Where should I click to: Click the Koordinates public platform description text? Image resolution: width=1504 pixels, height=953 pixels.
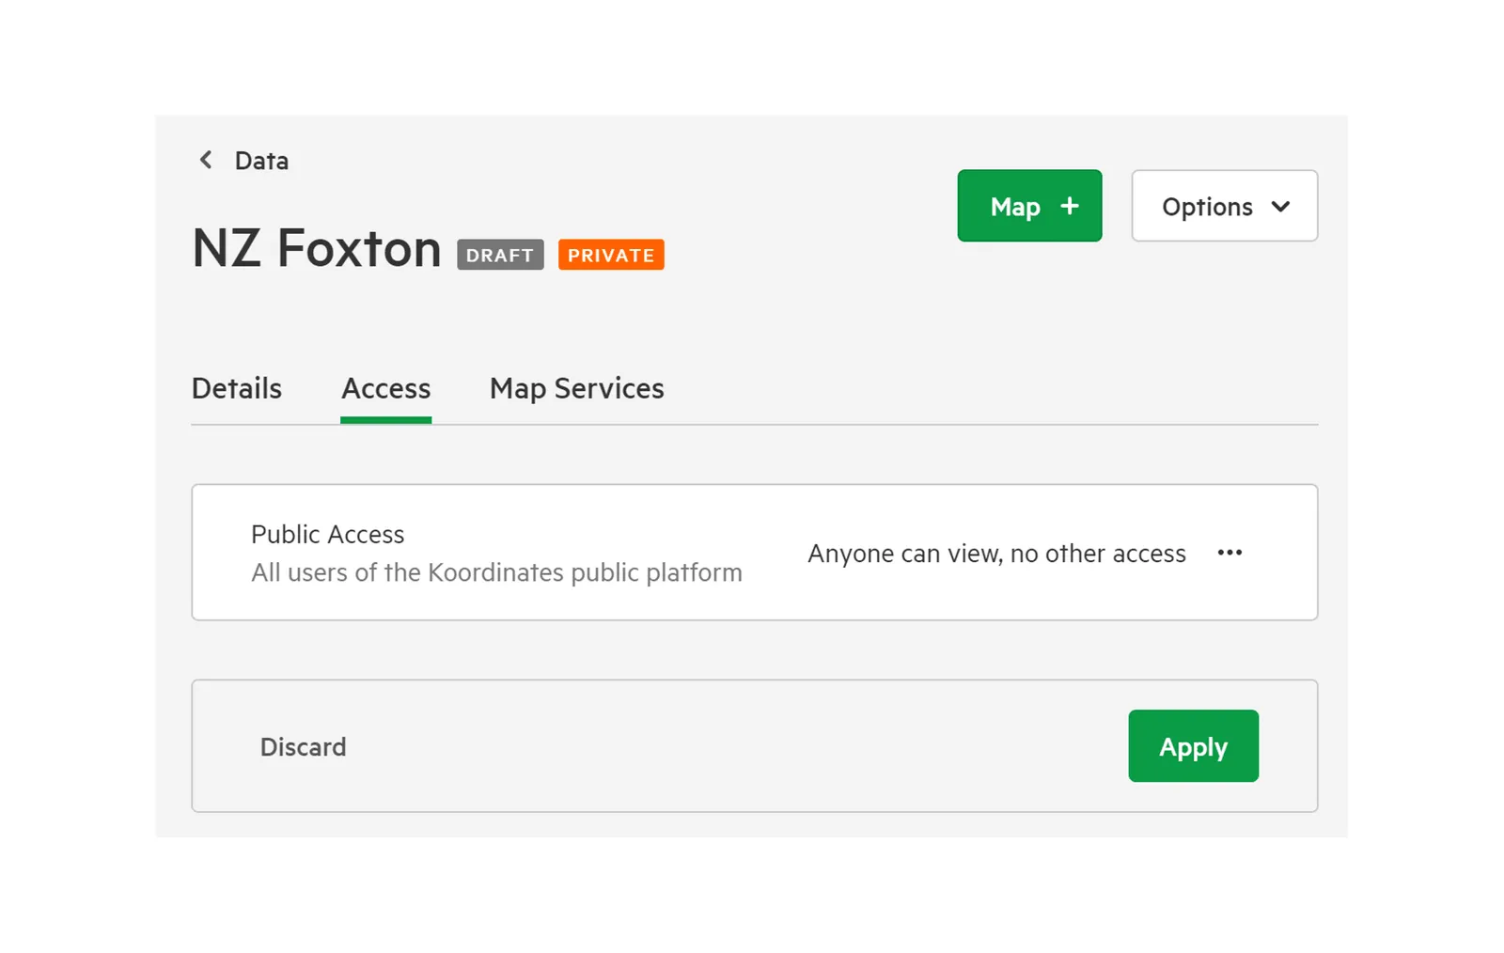coord(496,572)
